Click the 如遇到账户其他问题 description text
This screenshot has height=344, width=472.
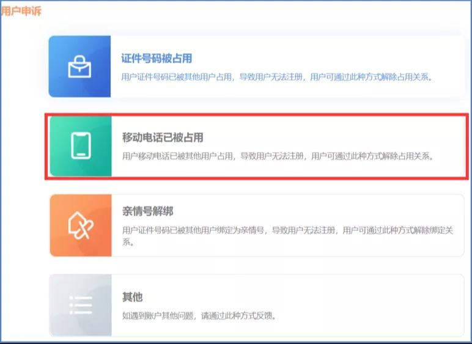click(199, 316)
